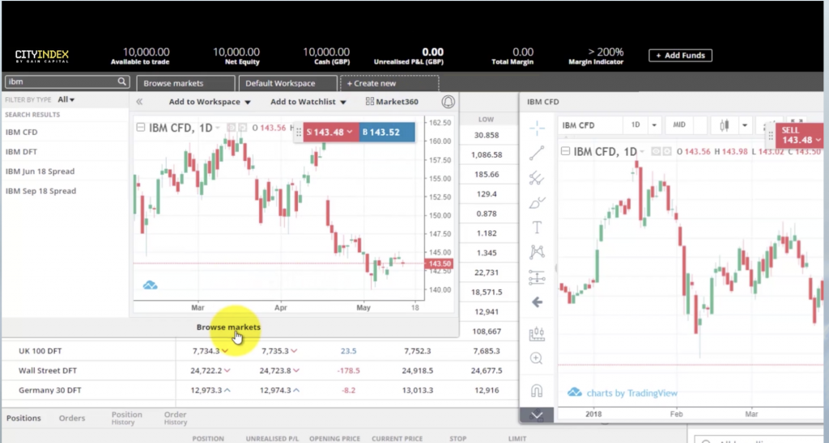Select the Germany 30 DFT market row
This screenshot has height=443, width=829.
(x=260, y=390)
